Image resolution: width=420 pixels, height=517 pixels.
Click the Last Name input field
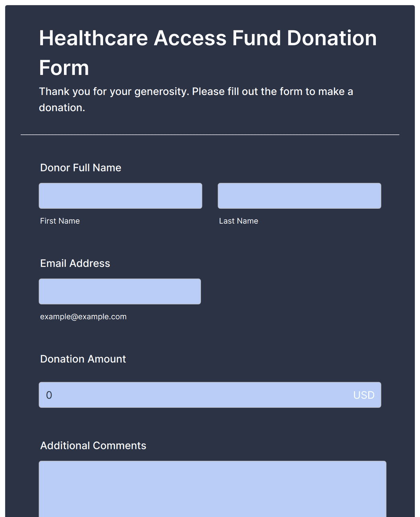(299, 196)
